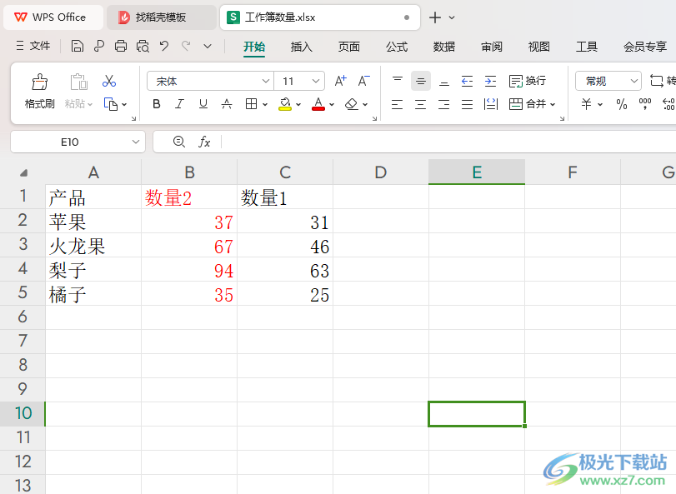This screenshot has height=494, width=676.
Task: Open Print Preview icon
Action: click(143, 46)
